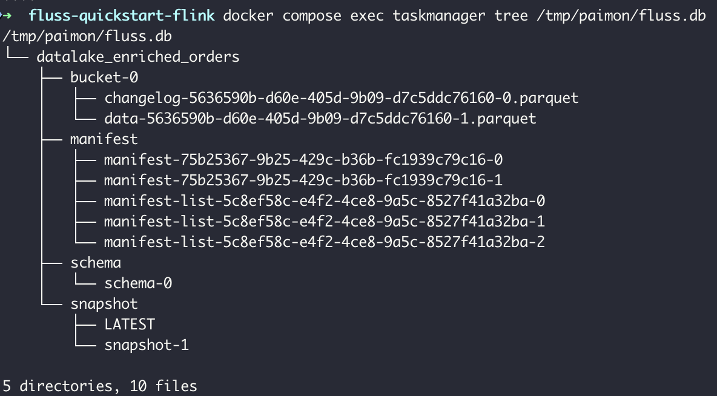Click the /tmp/paimon/fluss.db root path line
The image size is (717, 396).
click(x=87, y=36)
